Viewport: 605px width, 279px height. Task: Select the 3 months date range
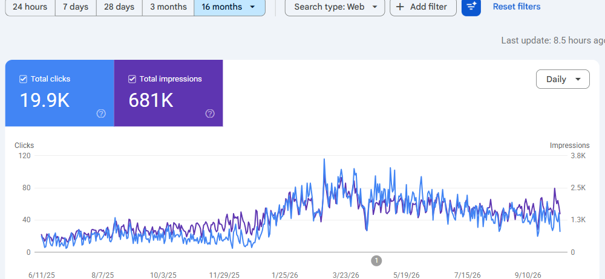point(168,7)
